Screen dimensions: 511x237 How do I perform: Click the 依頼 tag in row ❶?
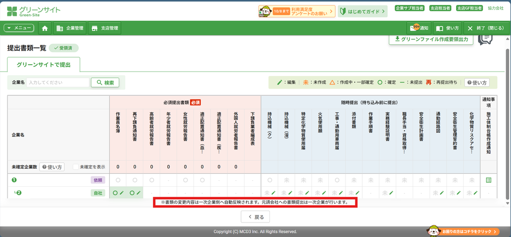click(97, 180)
